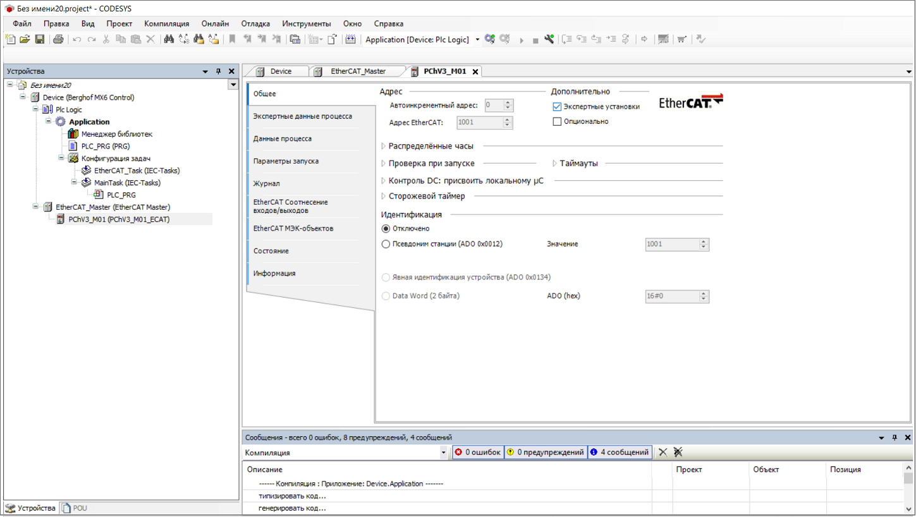This screenshot has width=916, height=517.
Task: Click the Undo arrow icon
Action: coord(76,39)
